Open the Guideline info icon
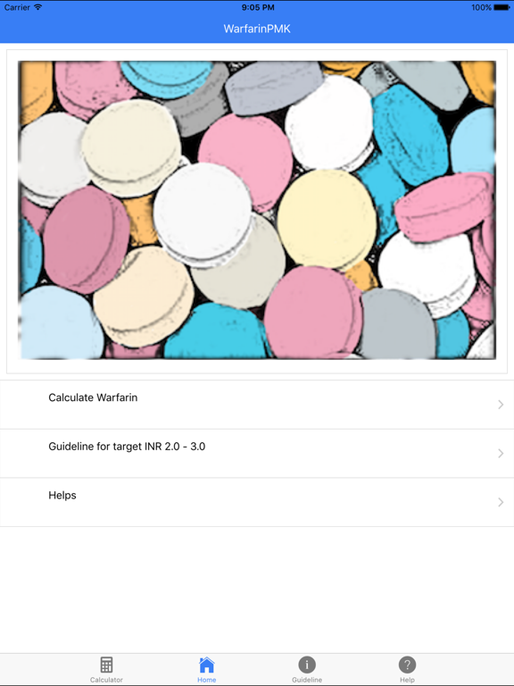This screenshot has width=514, height=686. coord(307,665)
